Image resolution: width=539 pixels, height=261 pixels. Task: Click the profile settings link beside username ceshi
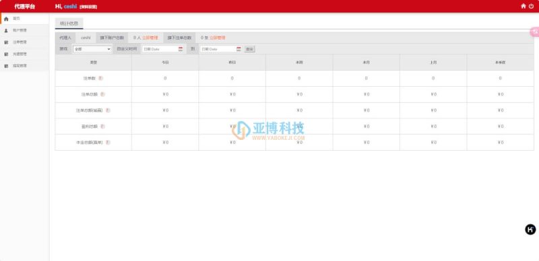point(88,7)
